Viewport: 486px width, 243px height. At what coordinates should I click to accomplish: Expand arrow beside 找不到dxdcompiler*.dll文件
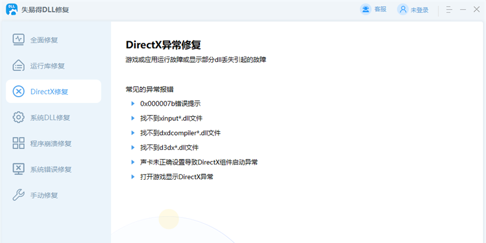click(133, 132)
